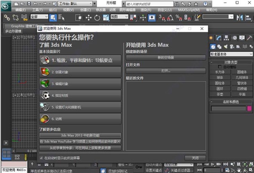Open the 视图(V) menu
Screen dimensions: 254x173
[69, 10]
